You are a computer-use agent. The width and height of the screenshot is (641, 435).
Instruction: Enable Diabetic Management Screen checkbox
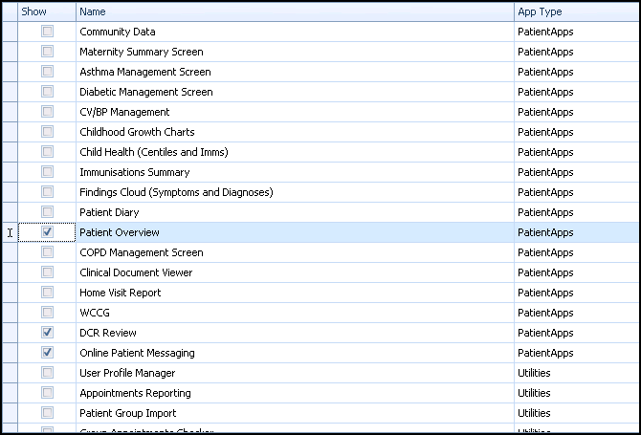(x=47, y=92)
